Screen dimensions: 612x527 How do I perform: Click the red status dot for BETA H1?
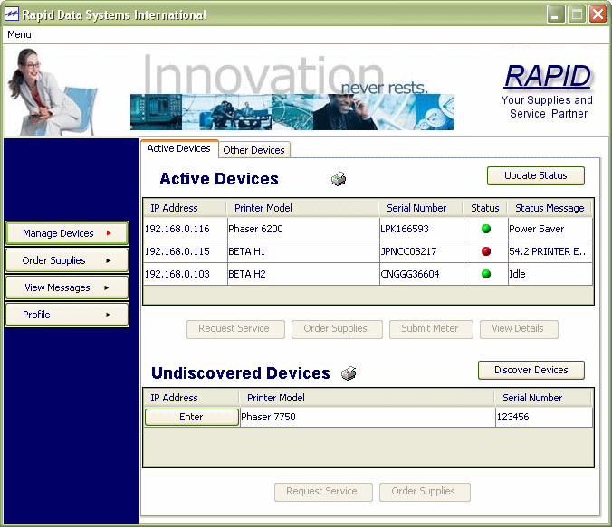click(486, 251)
